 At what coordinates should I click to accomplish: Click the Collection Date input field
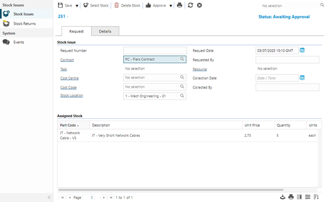[277, 78]
